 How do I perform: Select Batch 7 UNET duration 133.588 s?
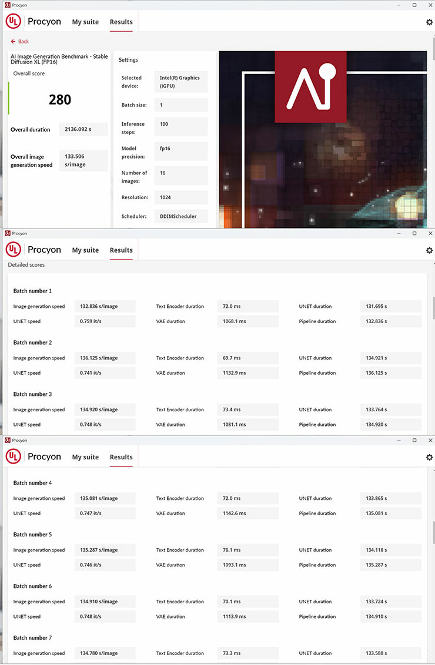390,653
